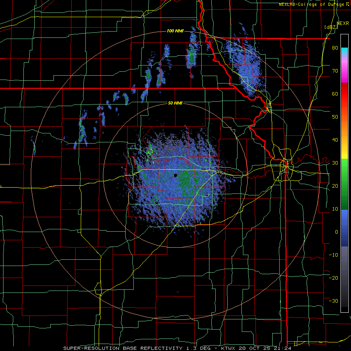This screenshot has height=351, width=351.
Task: Click the 30 dBZ scale value
Action: point(335,163)
